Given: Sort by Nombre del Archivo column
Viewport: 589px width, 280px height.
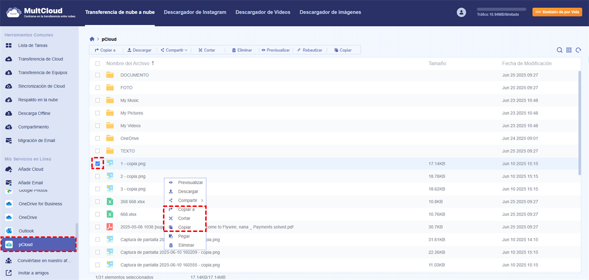Looking at the screenshot, I should (x=130, y=63).
